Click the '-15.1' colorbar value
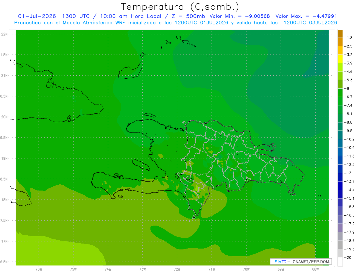This screenshot has width=354, height=273. pyautogui.click(x=349, y=198)
